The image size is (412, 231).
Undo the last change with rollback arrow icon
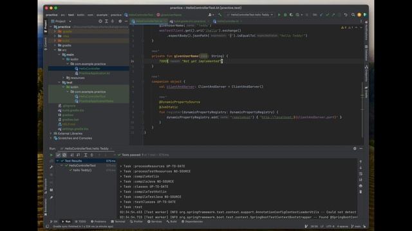click(346, 15)
